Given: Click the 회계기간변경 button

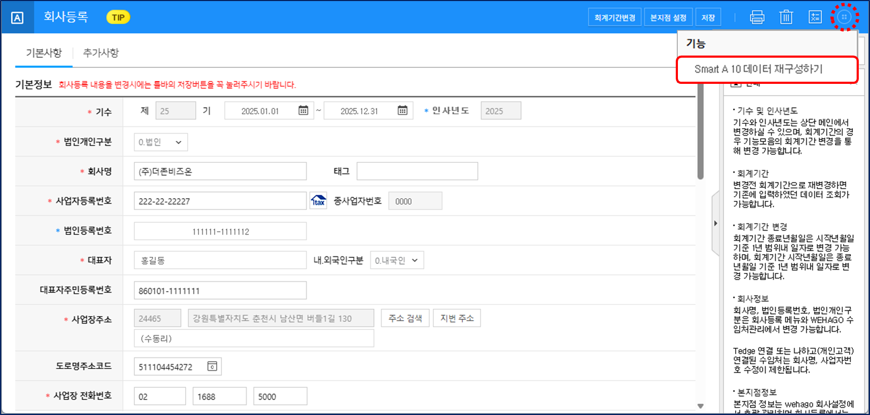Looking at the screenshot, I should pos(615,18).
